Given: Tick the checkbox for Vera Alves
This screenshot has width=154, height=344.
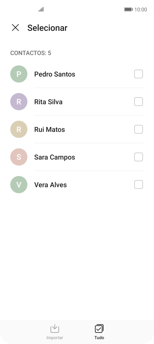Looking at the screenshot, I should [139, 184].
